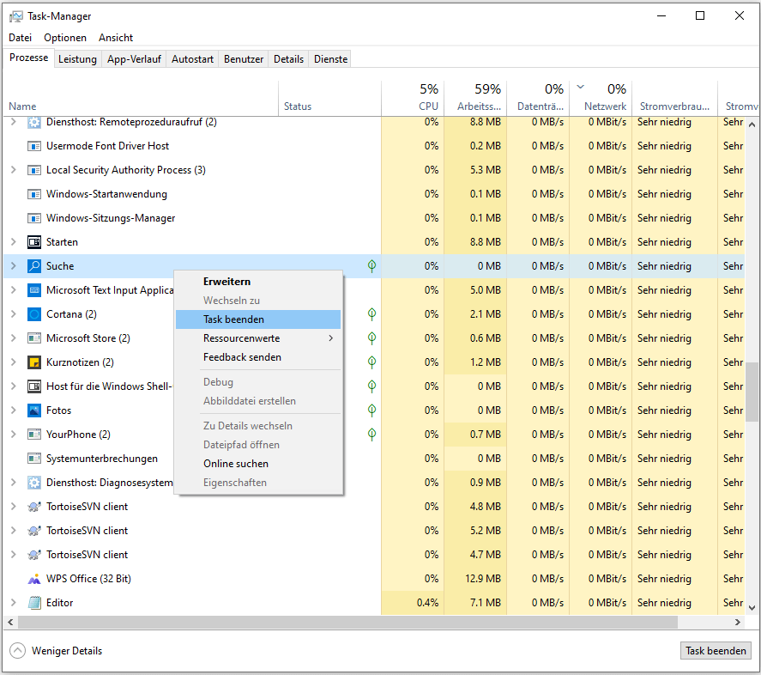Switch to the Leistung tab
Viewport: 761px width, 675px height.
click(x=77, y=59)
